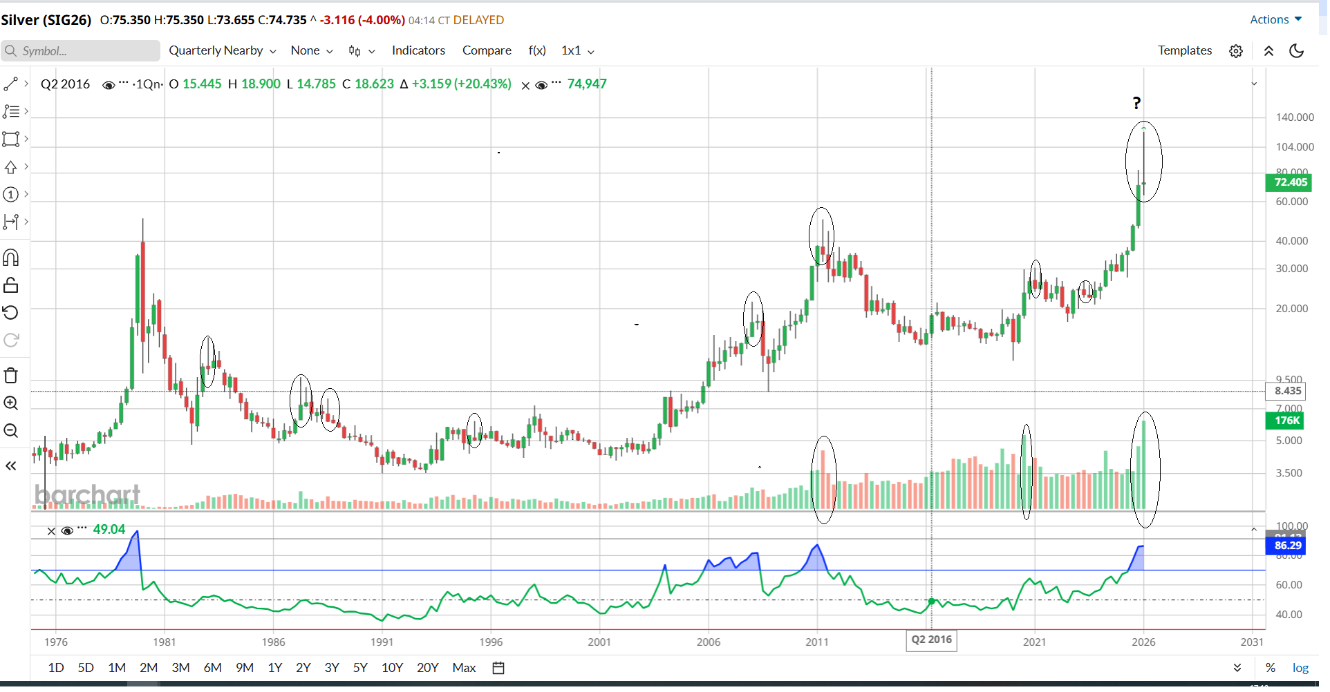Click the Templates button
Image resolution: width=1330 pixels, height=692 pixels.
[x=1185, y=51]
